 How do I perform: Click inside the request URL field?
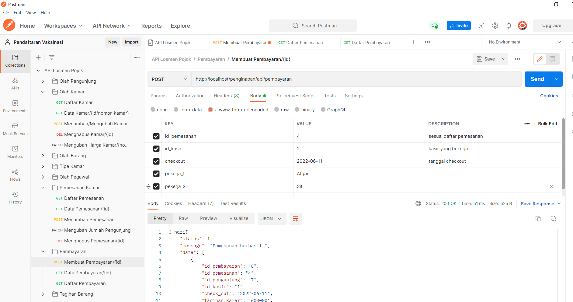tap(304, 79)
